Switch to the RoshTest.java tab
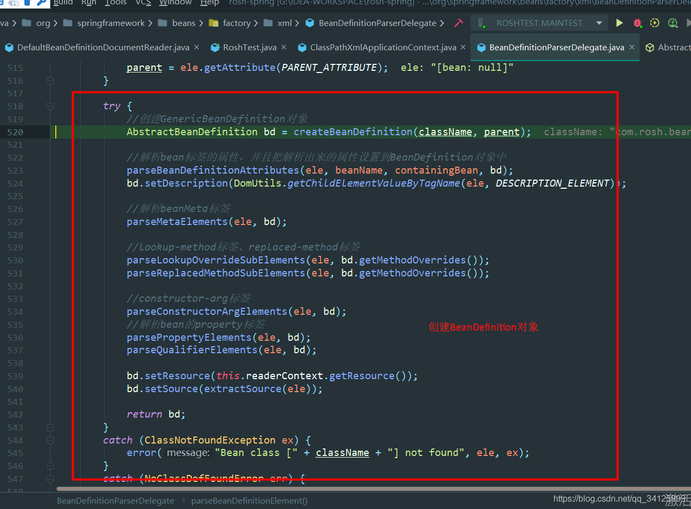691x509 pixels. [x=249, y=48]
